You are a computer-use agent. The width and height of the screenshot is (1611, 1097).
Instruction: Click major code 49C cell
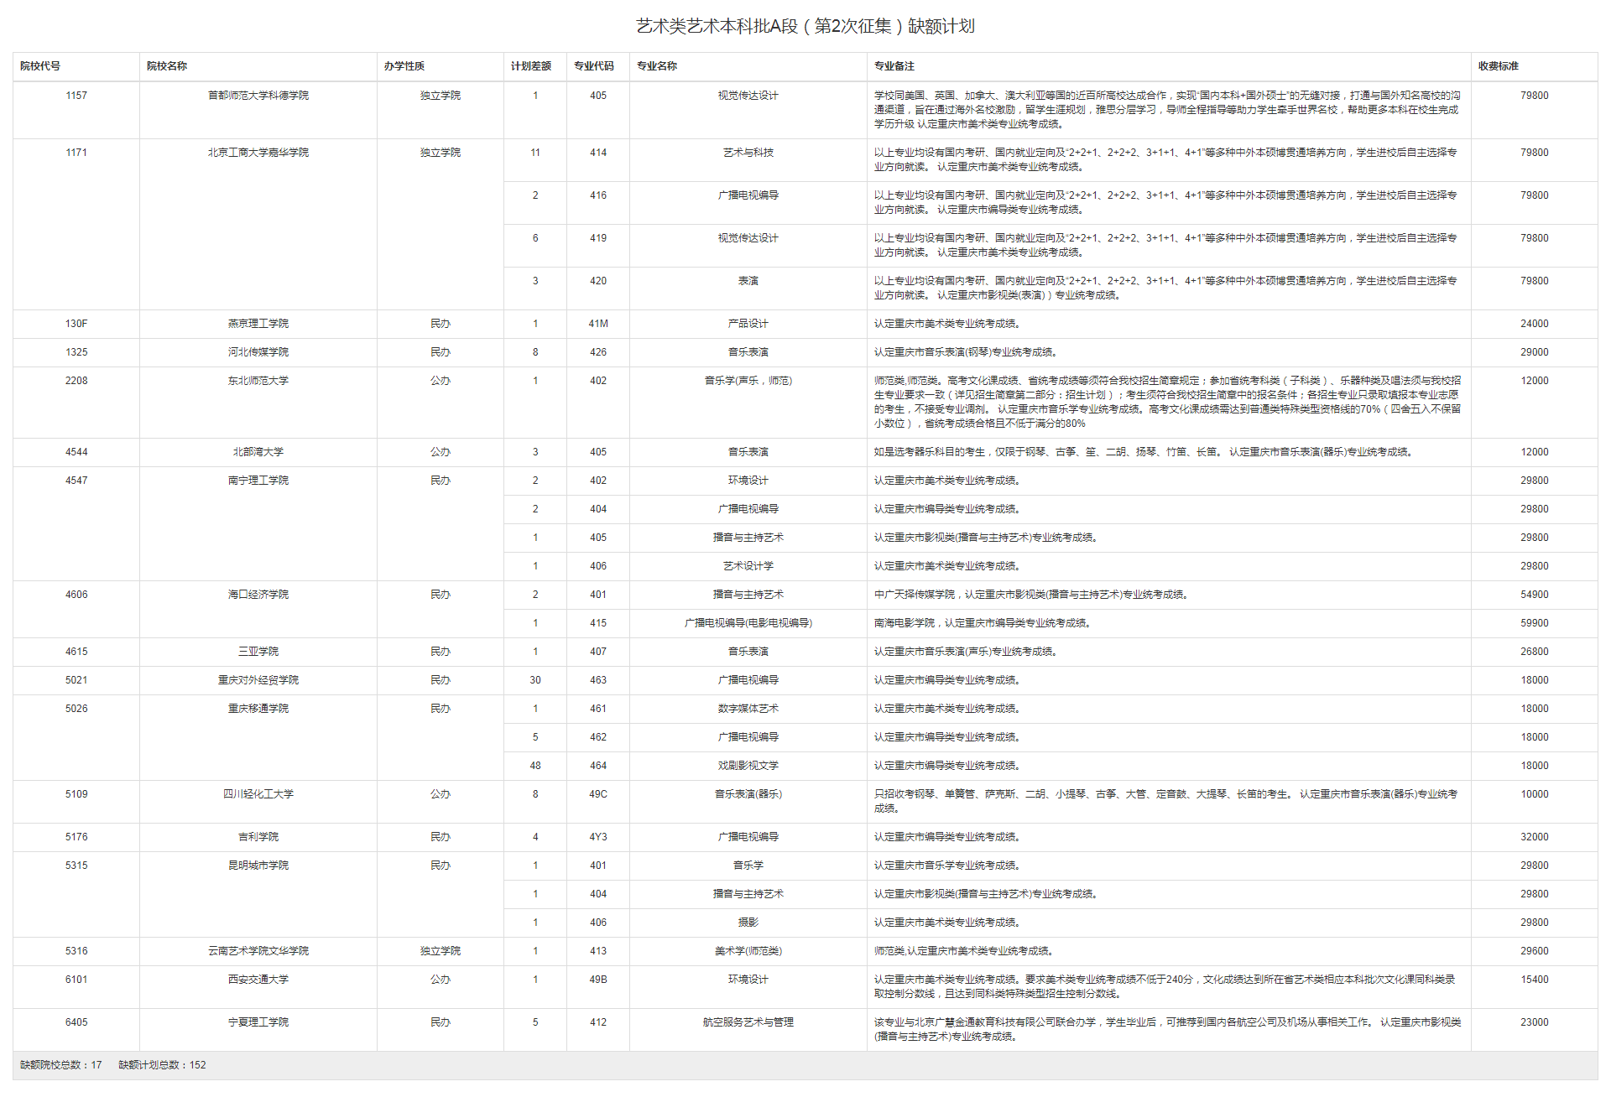click(598, 794)
